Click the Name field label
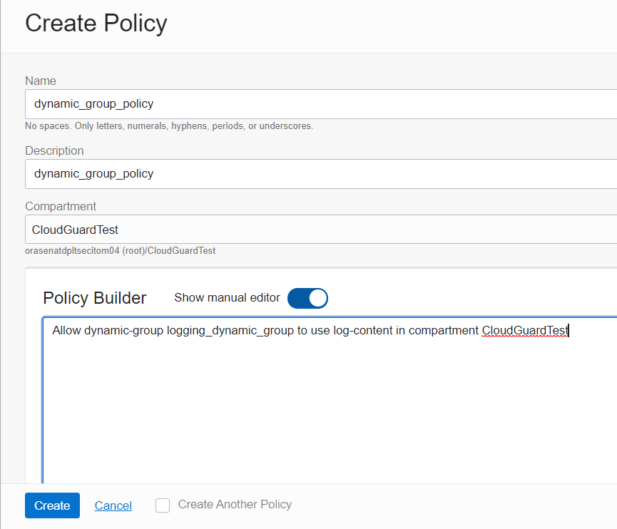The image size is (617, 529). tap(41, 81)
